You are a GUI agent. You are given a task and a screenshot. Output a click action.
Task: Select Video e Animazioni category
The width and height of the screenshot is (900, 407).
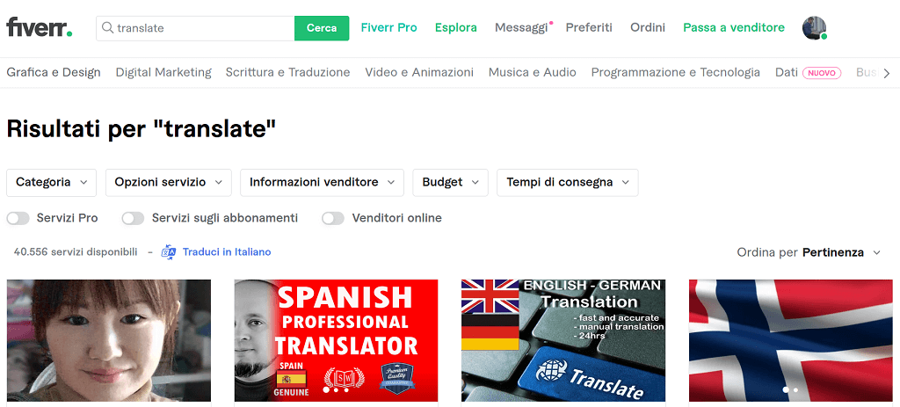(419, 72)
